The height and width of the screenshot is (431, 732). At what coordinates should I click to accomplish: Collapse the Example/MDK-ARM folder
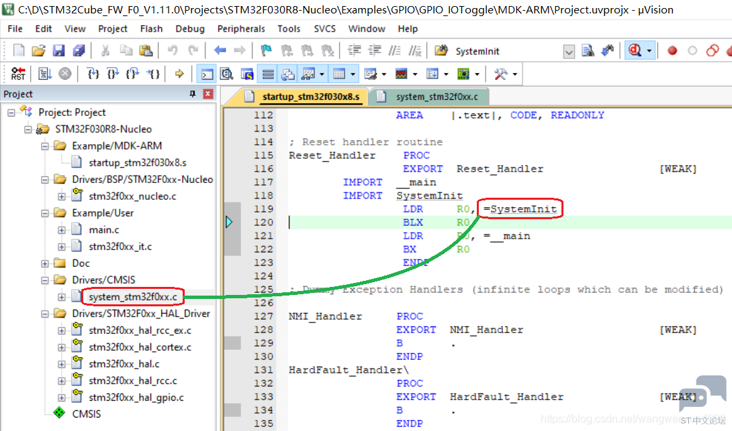[x=45, y=146]
